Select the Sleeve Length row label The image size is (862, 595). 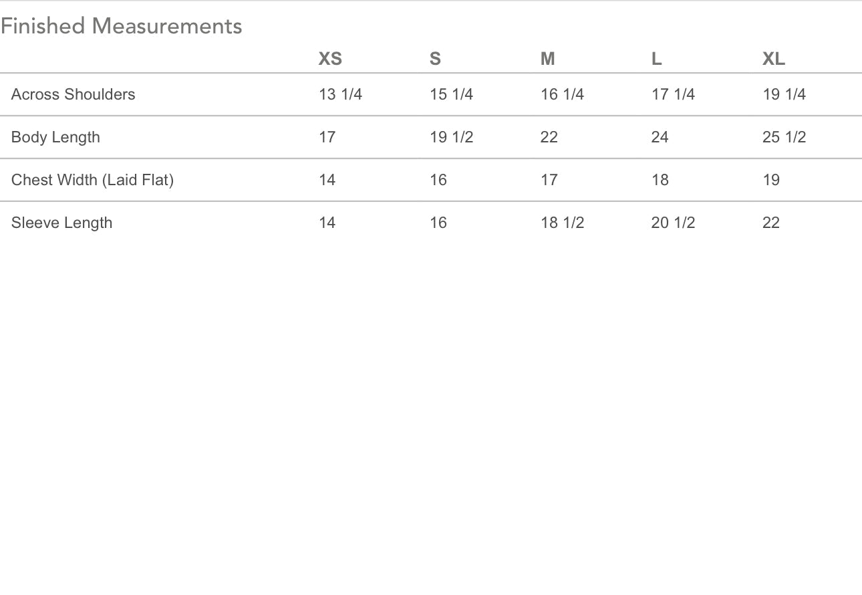click(61, 223)
